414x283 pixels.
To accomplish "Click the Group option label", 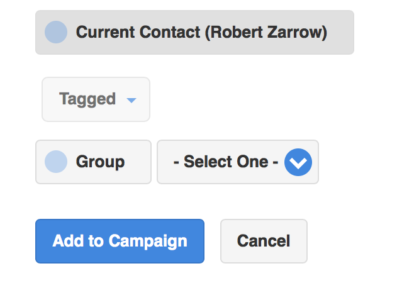I will [100, 162].
